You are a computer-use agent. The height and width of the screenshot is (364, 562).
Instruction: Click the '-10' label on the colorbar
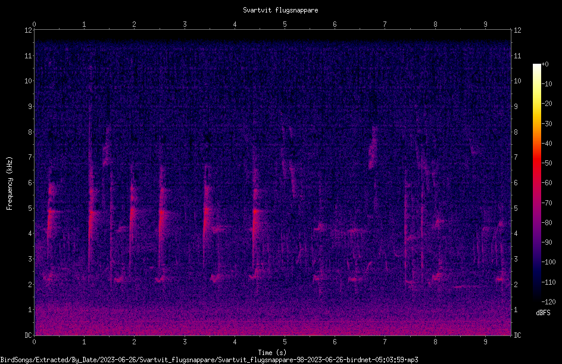(547, 84)
